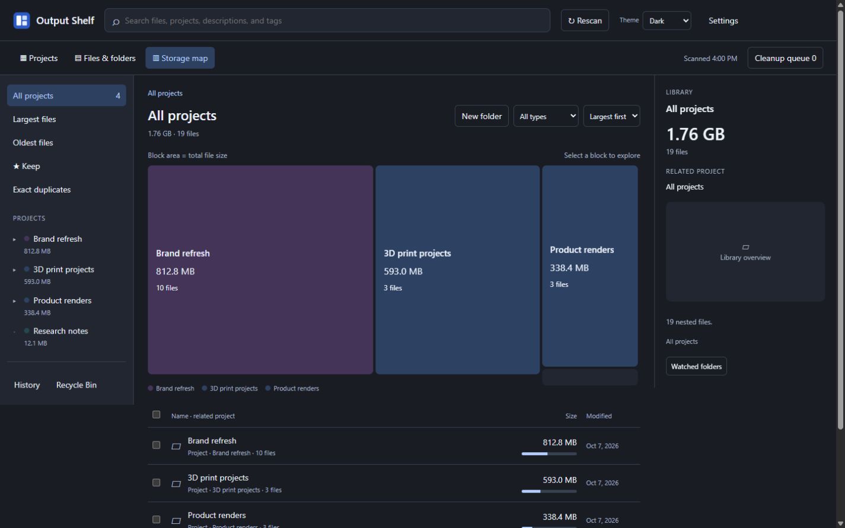Open Oldest files in the sidebar
845x528 pixels.
(66, 143)
